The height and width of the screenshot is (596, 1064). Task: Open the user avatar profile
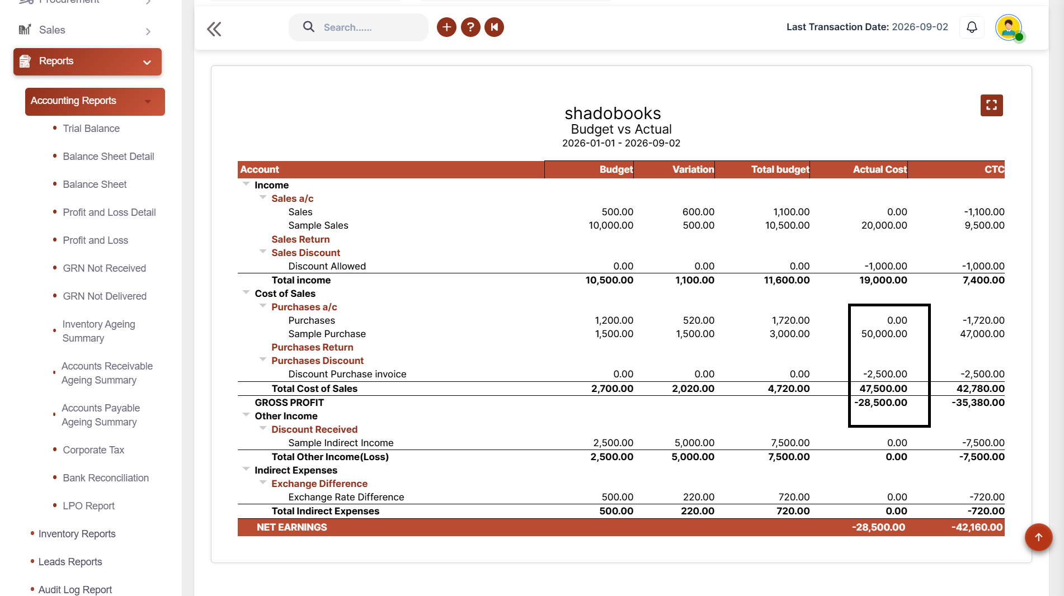pyautogui.click(x=1009, y=27)
